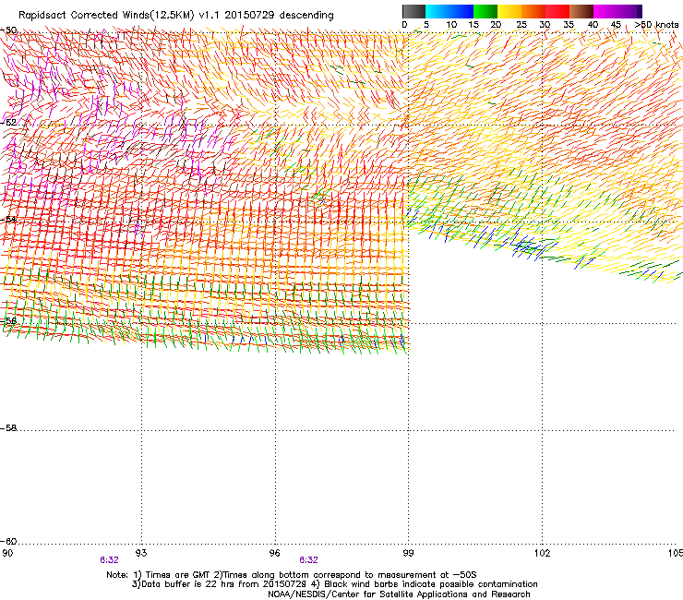The image size is (683, 600).
Task: Click the red 30-35 knots legend swatch
Action: coord(557,11)
